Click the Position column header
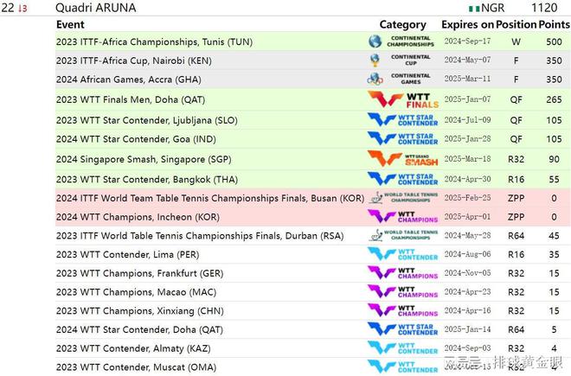 [516, 24]
